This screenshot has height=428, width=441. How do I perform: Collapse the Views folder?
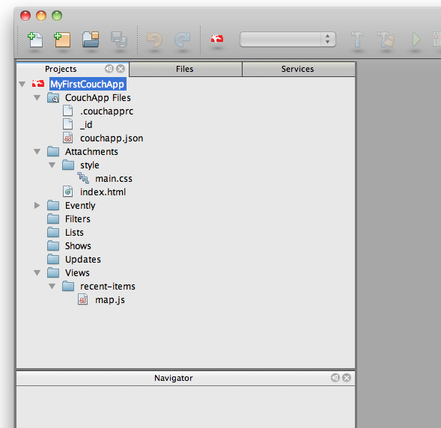coord(37,272)
